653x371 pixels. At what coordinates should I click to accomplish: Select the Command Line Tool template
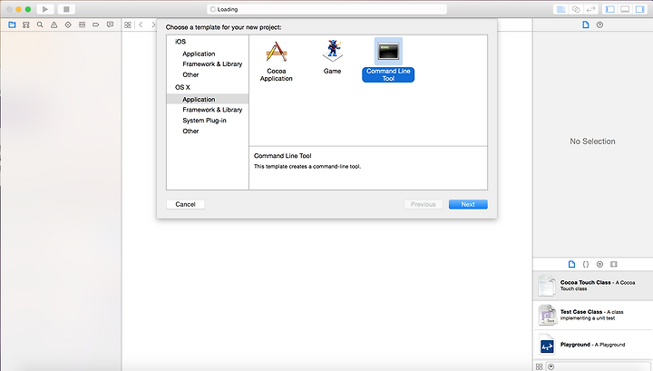click(x=388, y=60)
